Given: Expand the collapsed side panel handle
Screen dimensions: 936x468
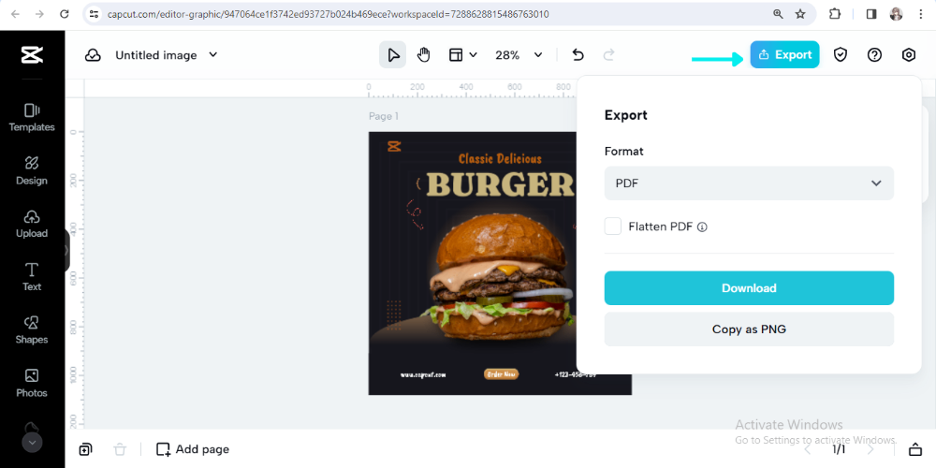Looking at the screenshot, I should coord(66,250).
